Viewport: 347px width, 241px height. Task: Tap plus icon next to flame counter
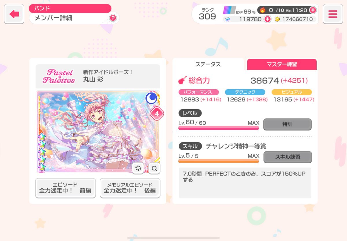click(x=313, y=10)
